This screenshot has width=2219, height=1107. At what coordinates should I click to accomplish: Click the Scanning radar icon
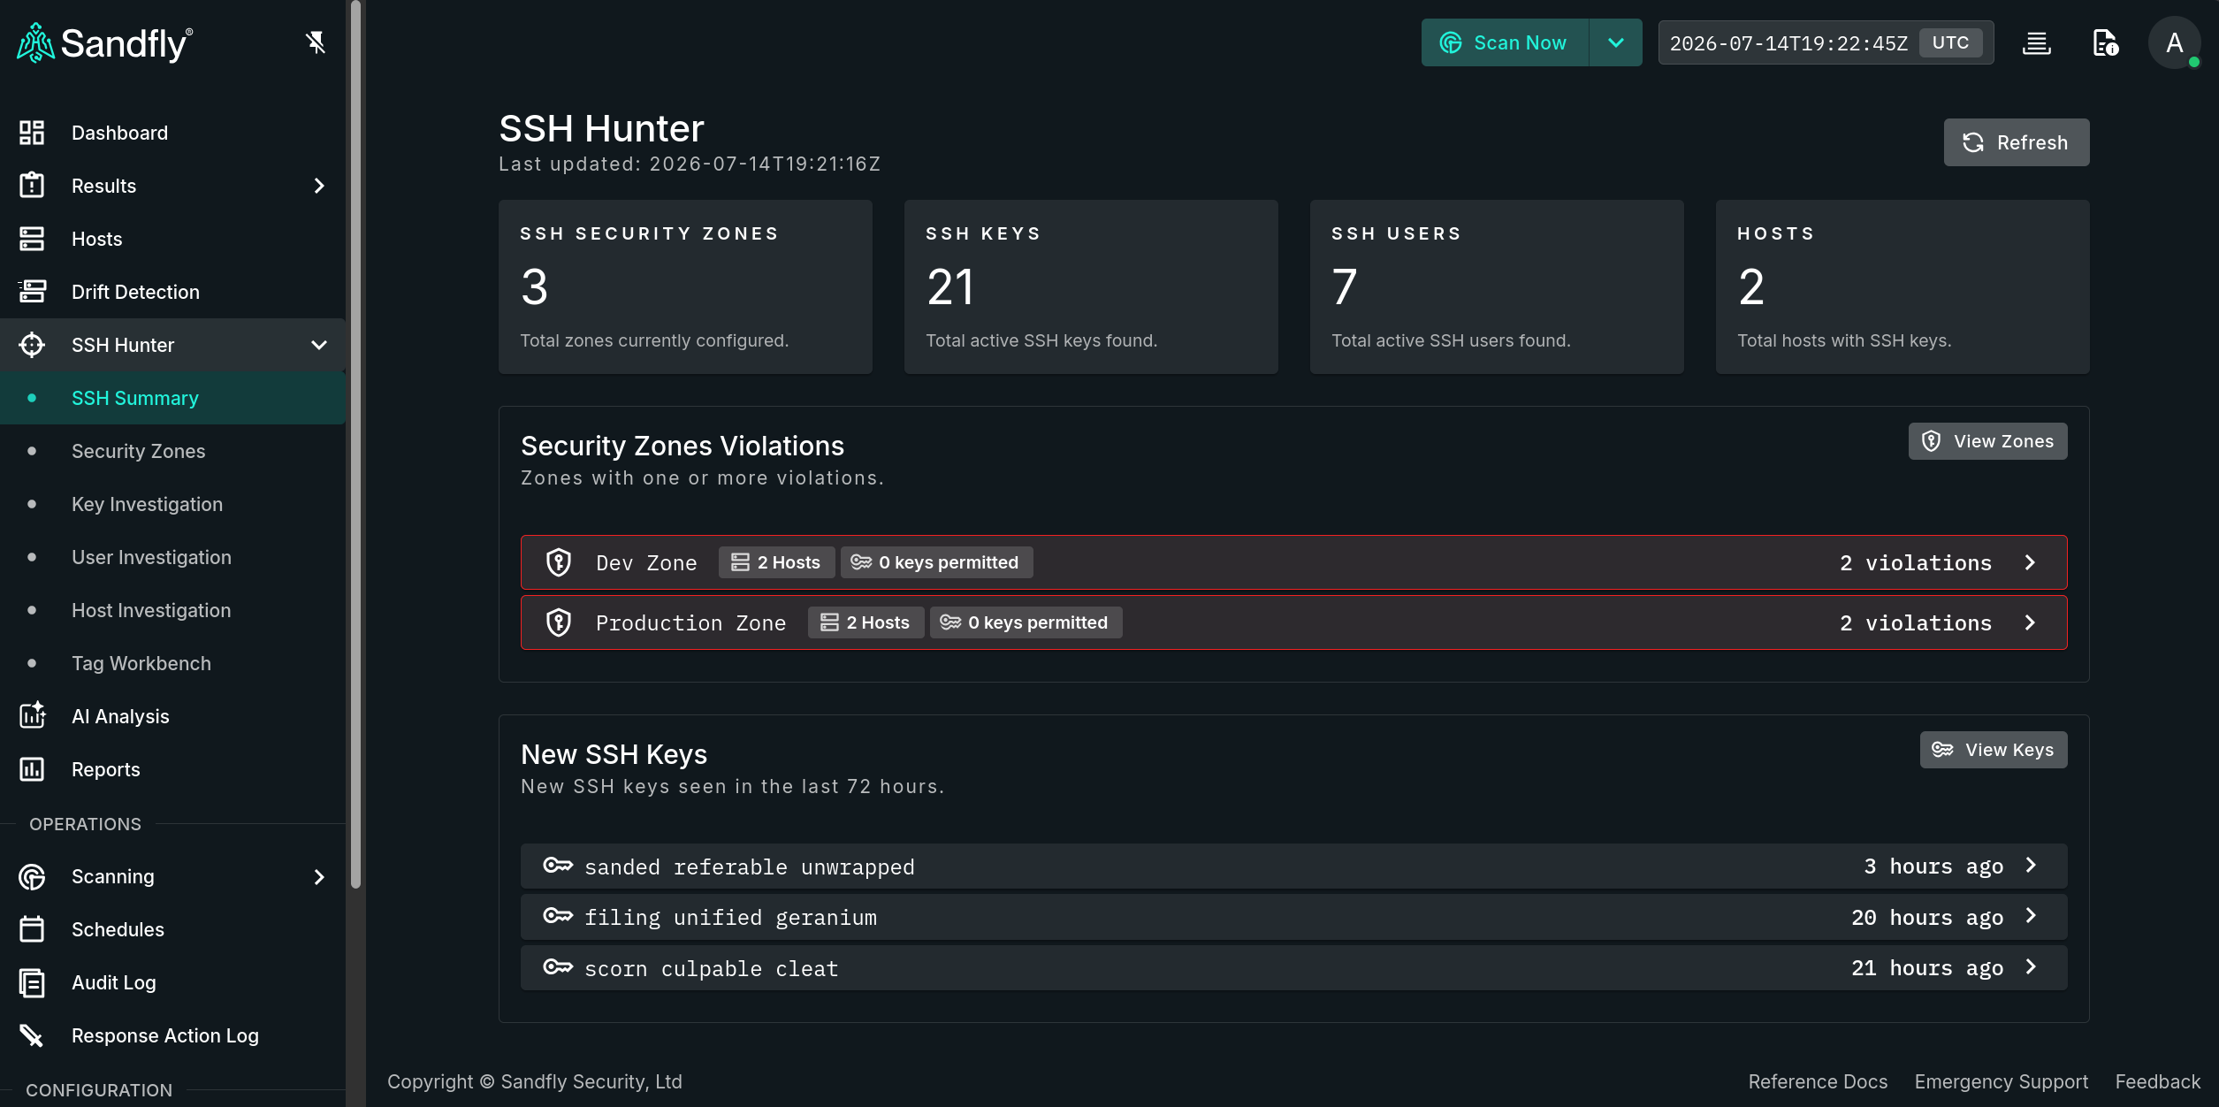tap(32, 876)
